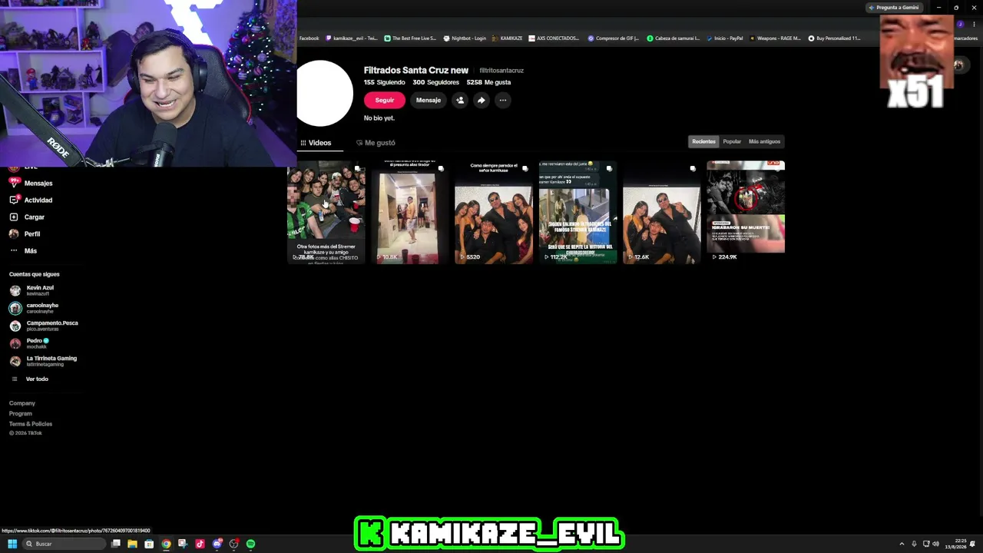The height and width of the screenshot is (553, 983).
Task: Open Snipping Tool from the taskbar
Action: [183, 544]
